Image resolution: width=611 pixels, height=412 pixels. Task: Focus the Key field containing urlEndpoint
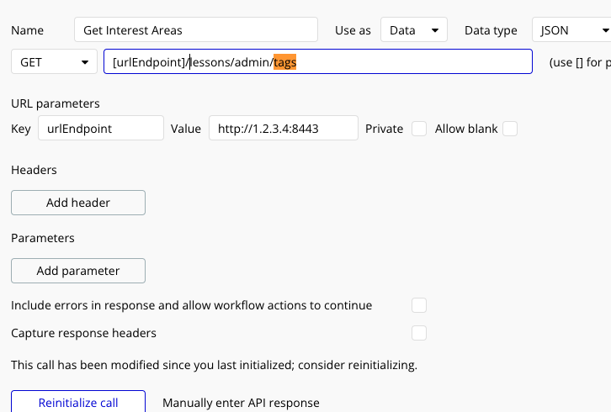(x=99, y=129)
